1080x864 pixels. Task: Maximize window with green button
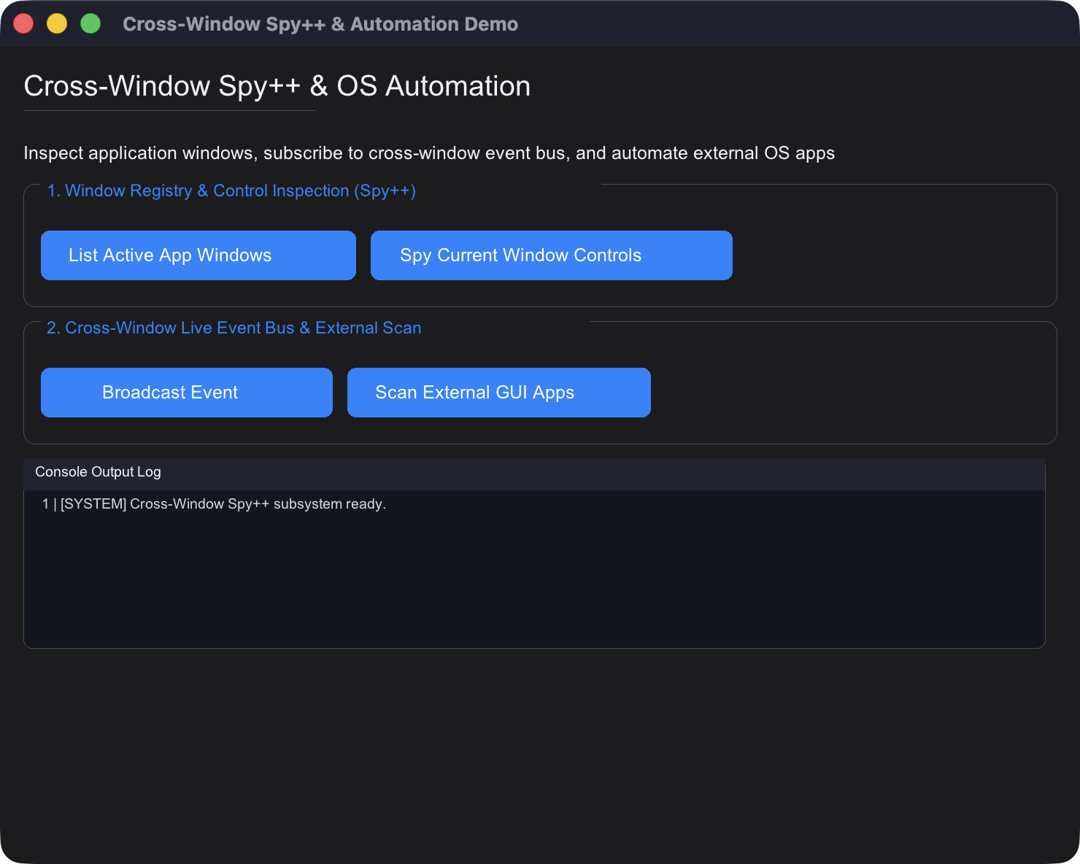pos(90,23)
